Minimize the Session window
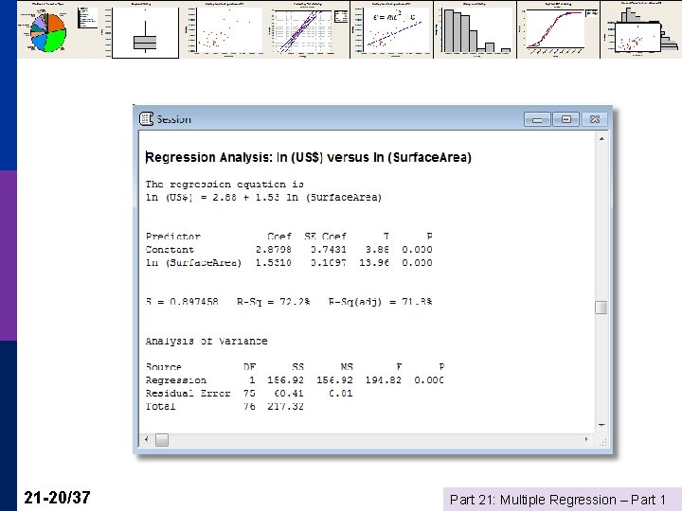The width and height of the screenshot is (682, 511). 538,119
